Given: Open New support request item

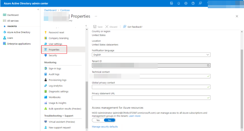Looking at the screenshot, I should tap(60, 128).
